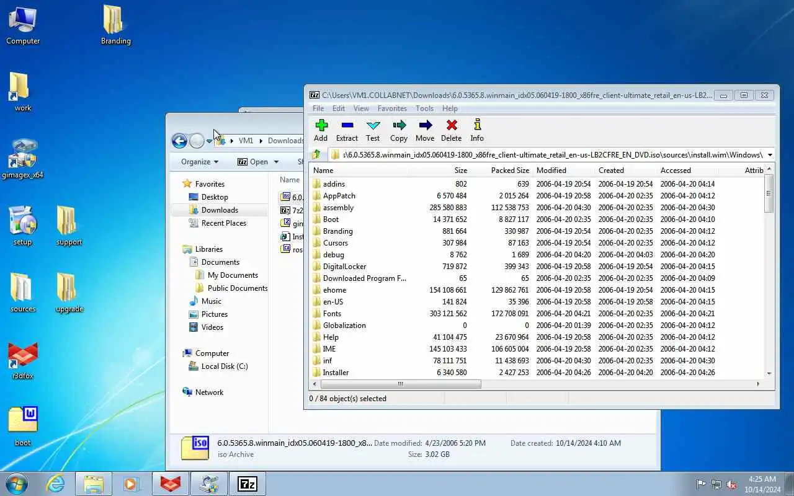
Task: Click Explorer Back navigation button
Action: click(x=179, y=141)
